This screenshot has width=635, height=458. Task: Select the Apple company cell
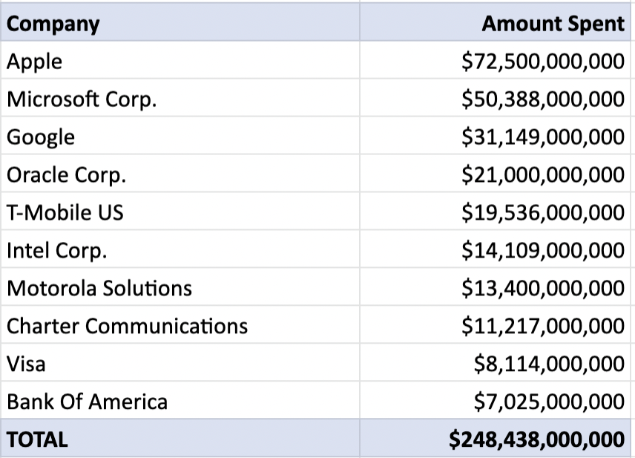point(35,62)
